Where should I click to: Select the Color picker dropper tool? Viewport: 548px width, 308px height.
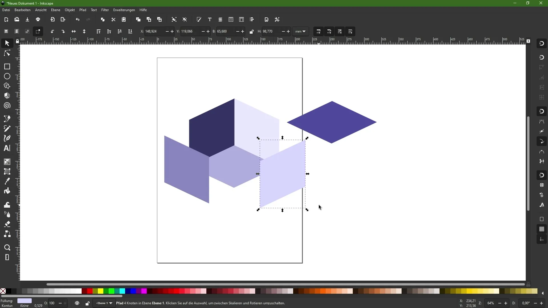coord(7,181)
